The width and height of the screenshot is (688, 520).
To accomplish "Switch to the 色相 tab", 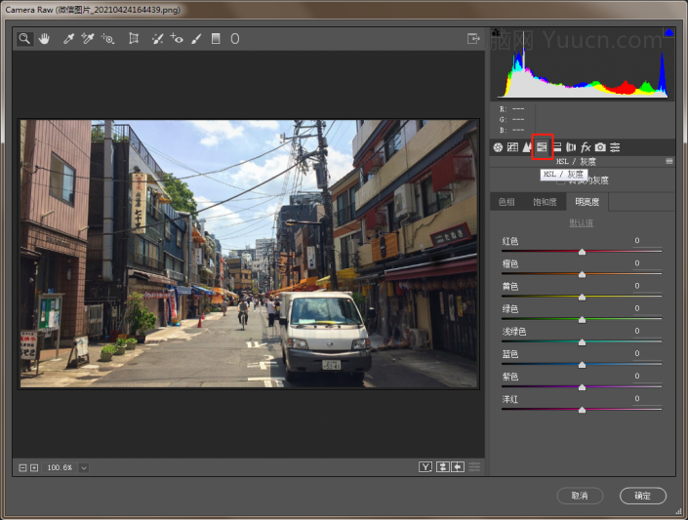I will pos(506,202).
